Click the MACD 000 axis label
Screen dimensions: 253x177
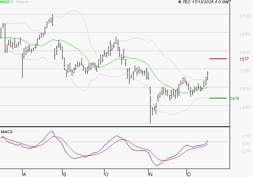click(246, 144)
